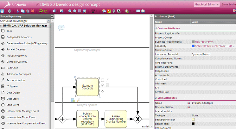Viewport: 236px width, 129px height.
Task: Zoom to the standard size
Action: pyautogui.click(x=80, y=11)
